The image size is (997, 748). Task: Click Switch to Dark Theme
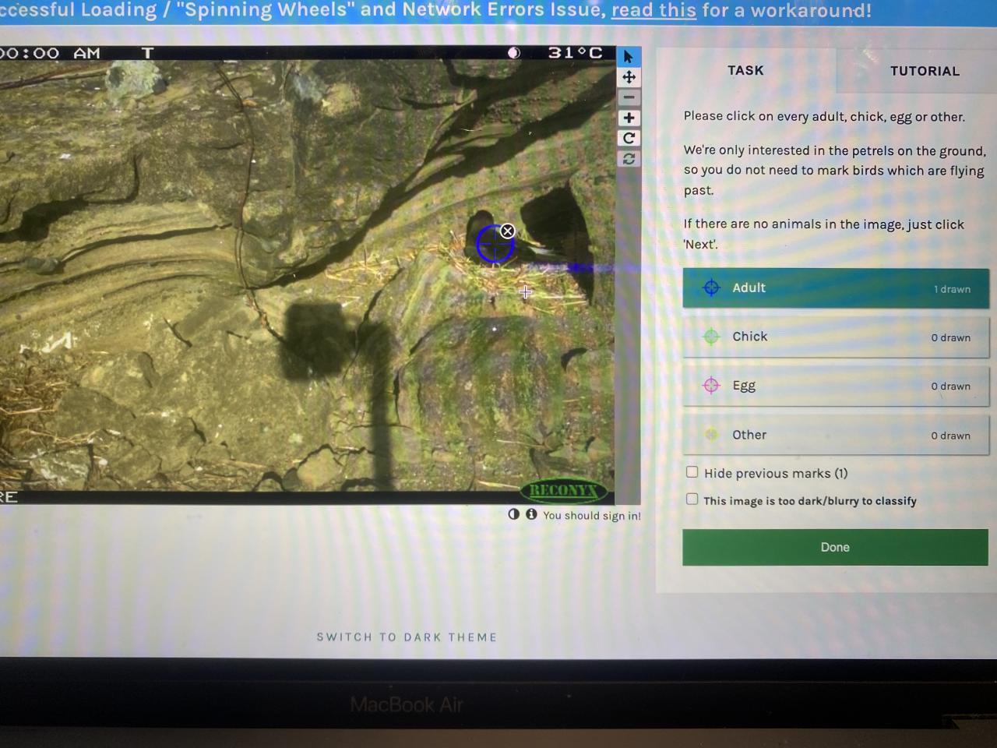pyautogui.click(x=407, y=637)
